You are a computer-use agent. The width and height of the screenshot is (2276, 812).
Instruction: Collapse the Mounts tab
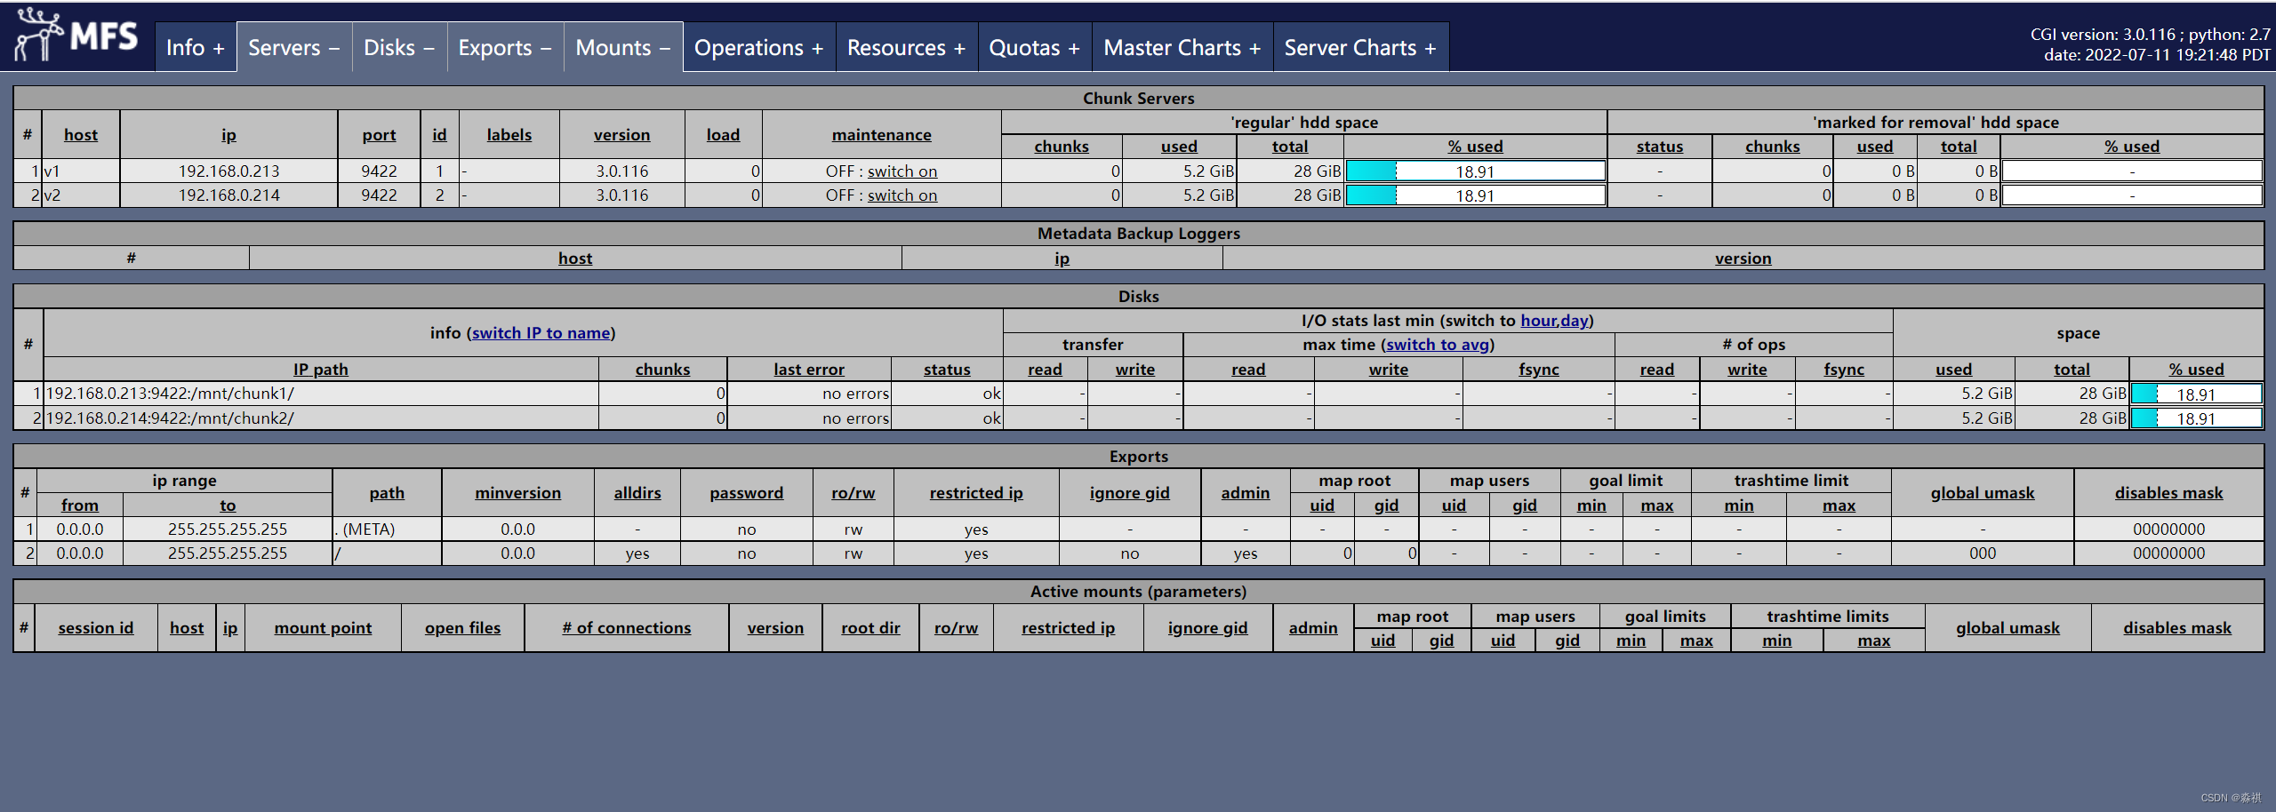[x=623, y=48]
